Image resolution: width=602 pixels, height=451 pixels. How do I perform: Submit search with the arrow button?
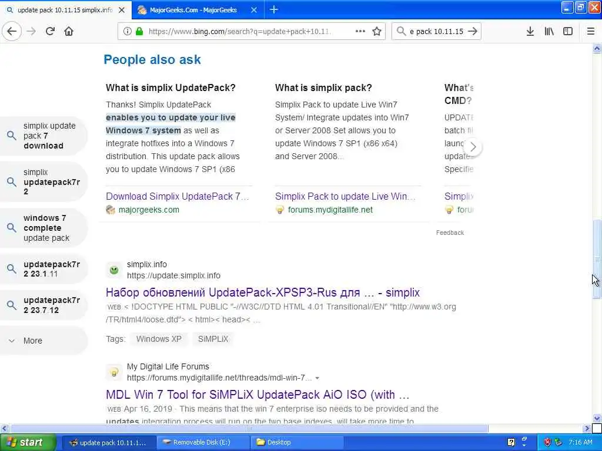click(473, 32)
